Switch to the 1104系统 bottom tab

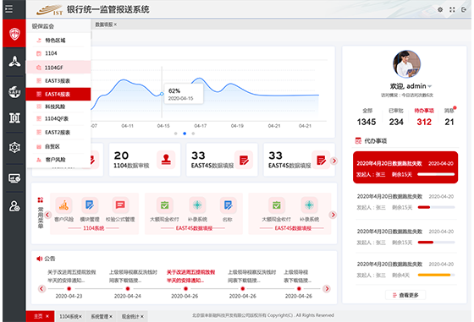(x=70, y=316)
